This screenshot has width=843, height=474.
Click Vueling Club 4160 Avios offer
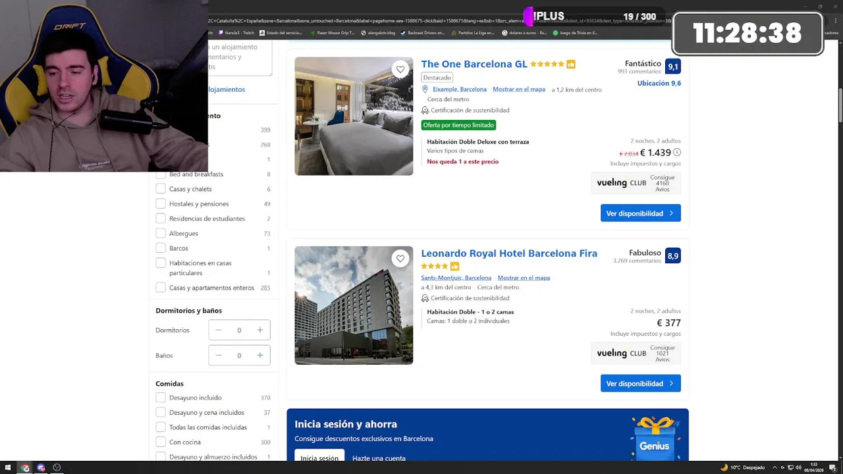coord(636,182)
